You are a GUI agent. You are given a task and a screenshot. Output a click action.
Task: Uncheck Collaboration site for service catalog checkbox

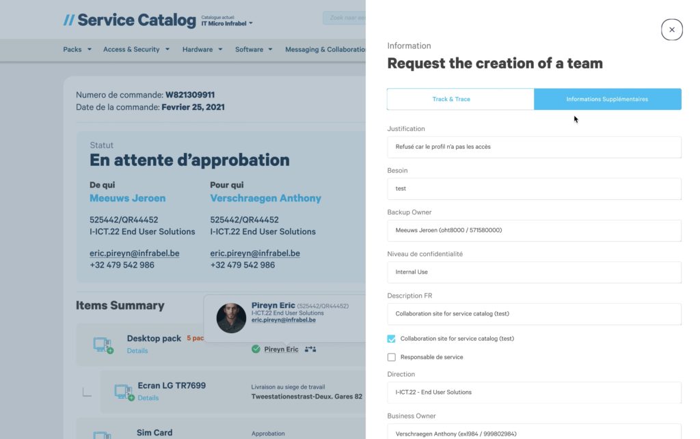(392, 339)
